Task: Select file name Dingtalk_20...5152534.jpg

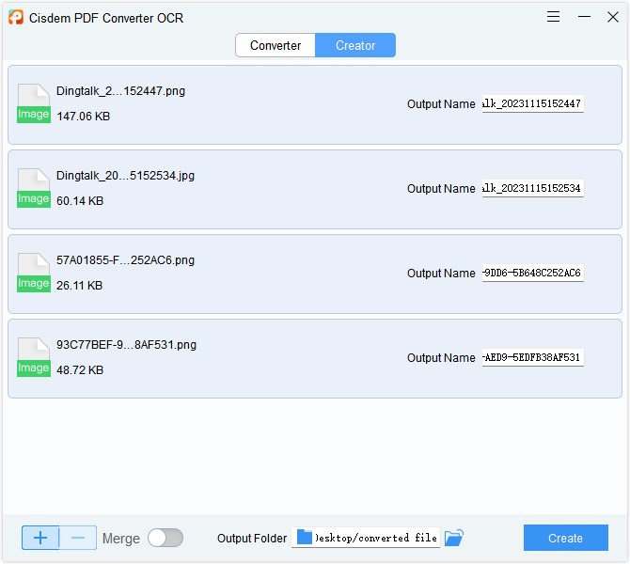Action: [125, 176]
